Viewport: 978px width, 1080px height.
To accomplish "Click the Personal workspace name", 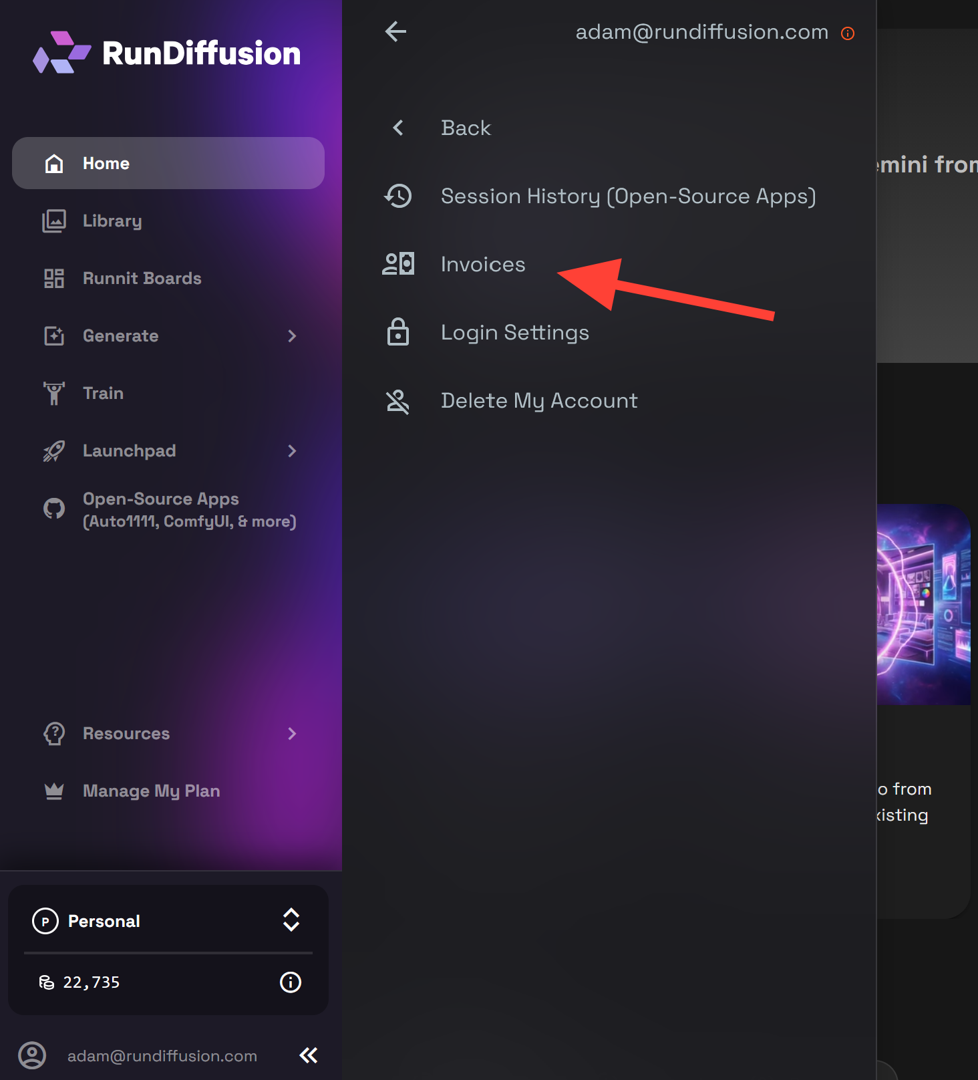I will (x=104, y=922).
